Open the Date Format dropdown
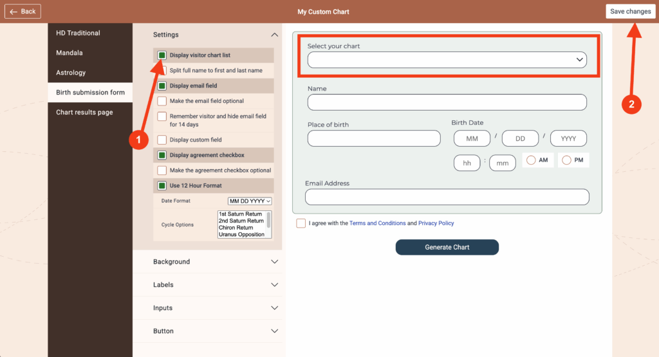659x357 pixels. click(250, 201)
